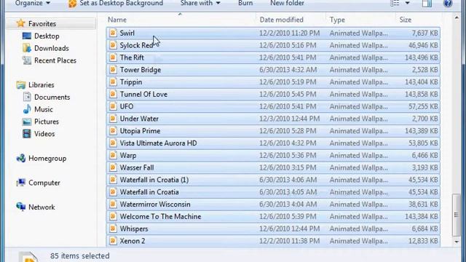
Task: Click the change your view icon
Action: 395,3
